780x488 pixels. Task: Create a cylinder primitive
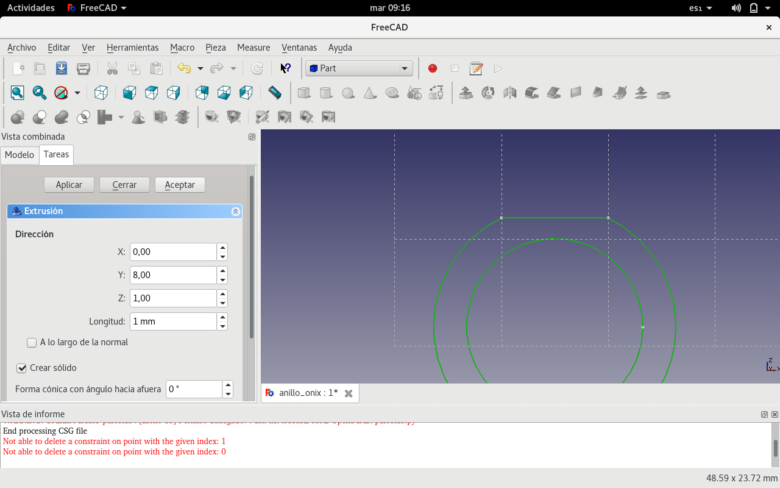(x=326, y=93)
